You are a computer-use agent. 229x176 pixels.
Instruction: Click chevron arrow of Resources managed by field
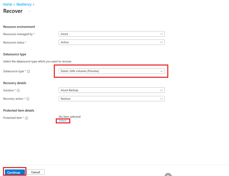pos(161,34)
